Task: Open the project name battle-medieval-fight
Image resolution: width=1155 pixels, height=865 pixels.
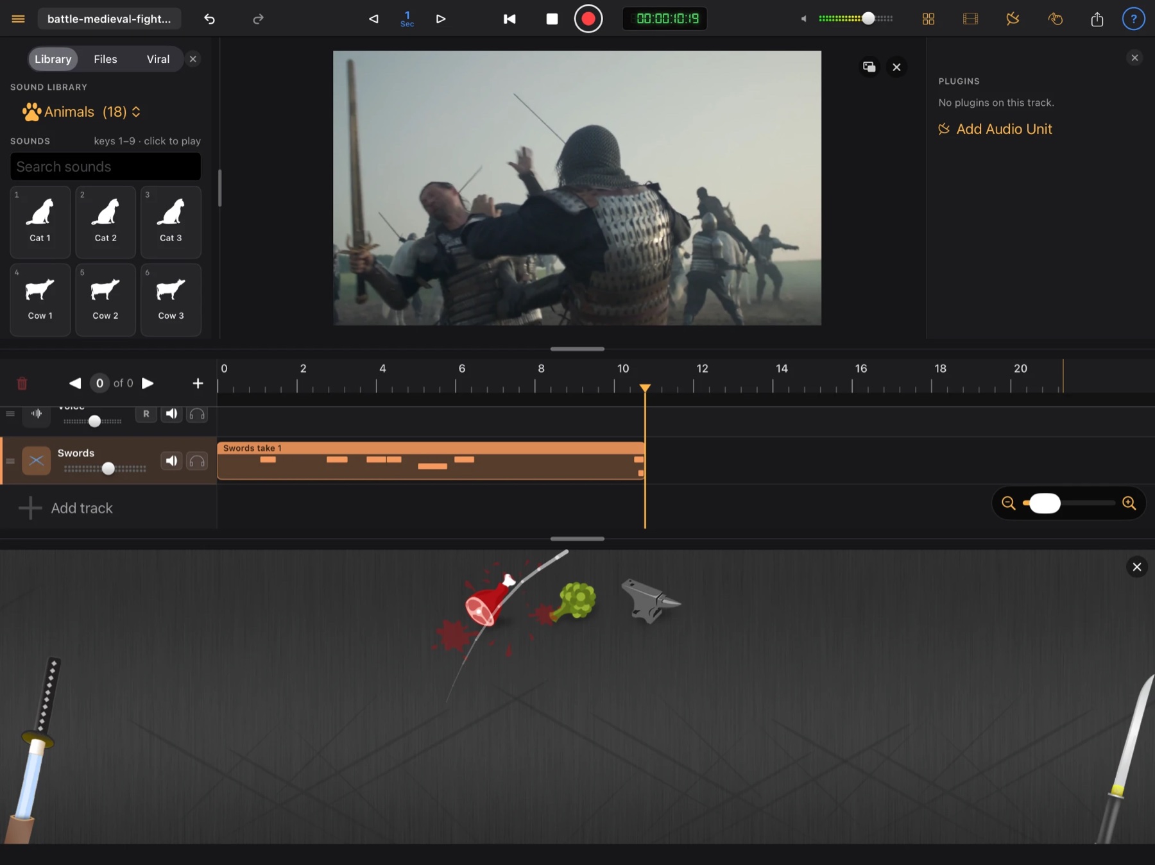Action: pos(109,19)
